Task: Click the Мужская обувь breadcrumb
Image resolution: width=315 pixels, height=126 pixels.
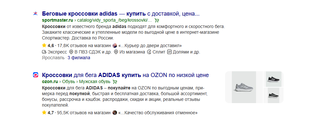Action: tap(95, 81)
